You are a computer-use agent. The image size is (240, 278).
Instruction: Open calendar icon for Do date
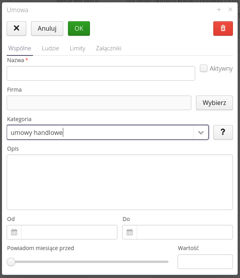click(130, 232)
